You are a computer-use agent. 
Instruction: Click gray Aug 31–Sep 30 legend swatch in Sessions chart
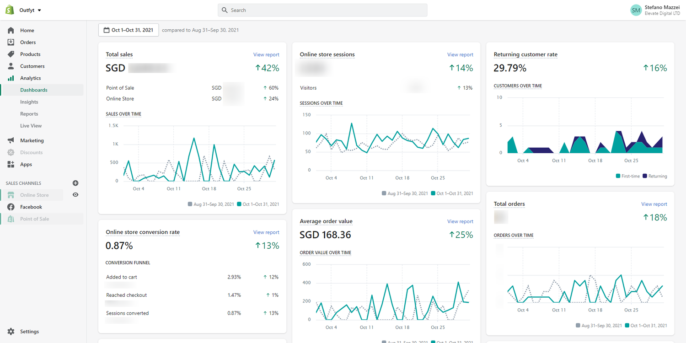(384, 193)
